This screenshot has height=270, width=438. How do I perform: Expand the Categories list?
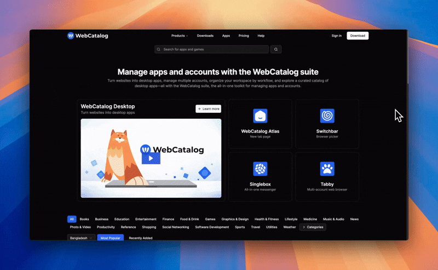pos(313,227)
